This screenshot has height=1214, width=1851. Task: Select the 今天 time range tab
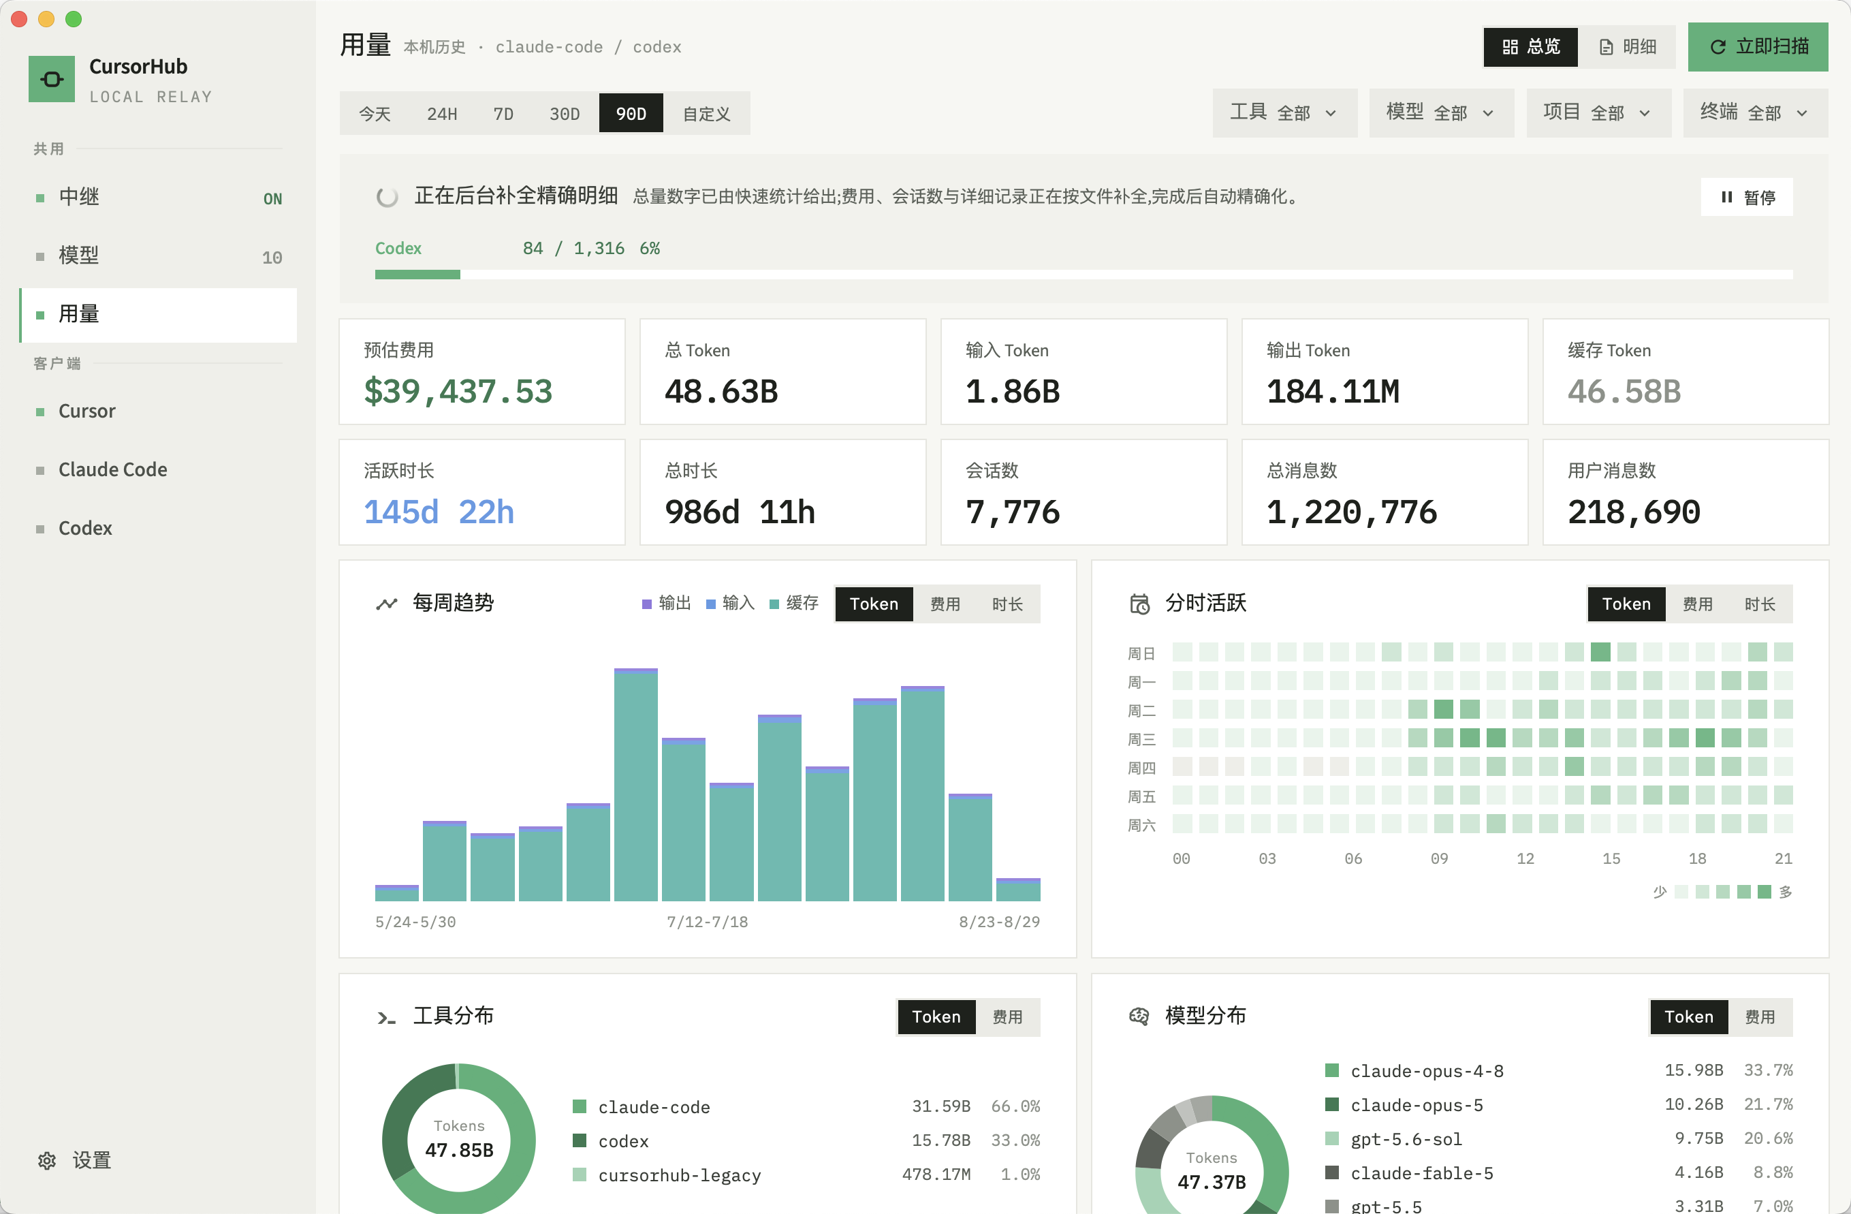point(375,114)
